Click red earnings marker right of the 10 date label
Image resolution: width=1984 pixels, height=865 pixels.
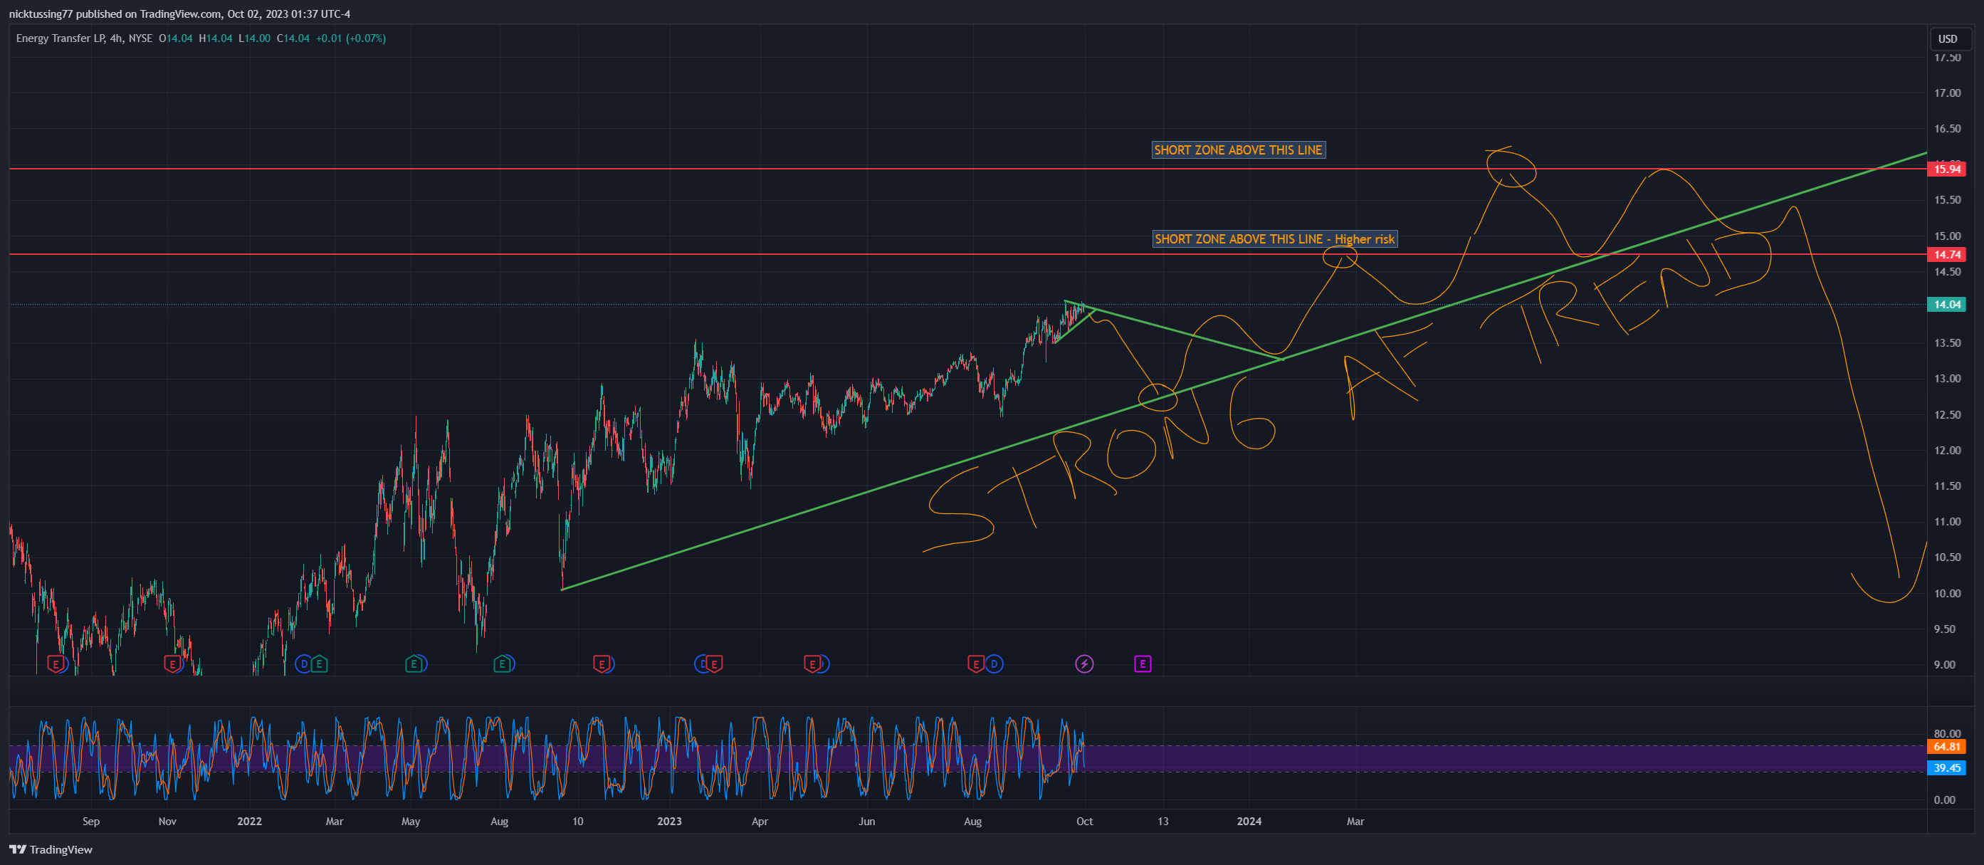click(602, 664)
